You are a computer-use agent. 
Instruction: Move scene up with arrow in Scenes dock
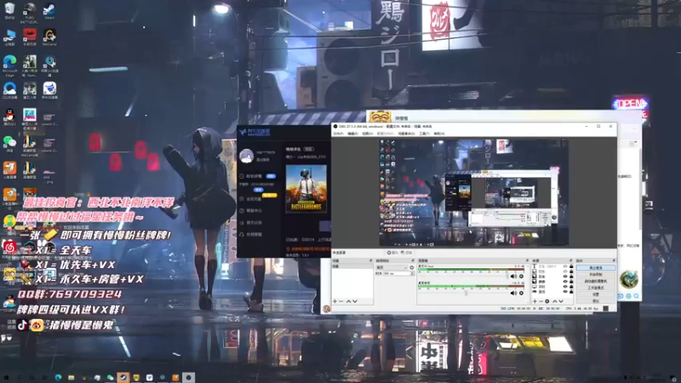click(348, 301)
